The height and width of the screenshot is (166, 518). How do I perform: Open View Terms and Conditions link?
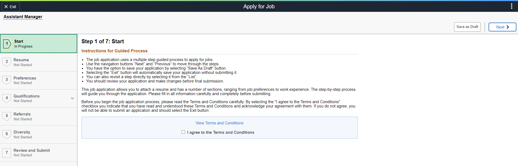(220, 123)
